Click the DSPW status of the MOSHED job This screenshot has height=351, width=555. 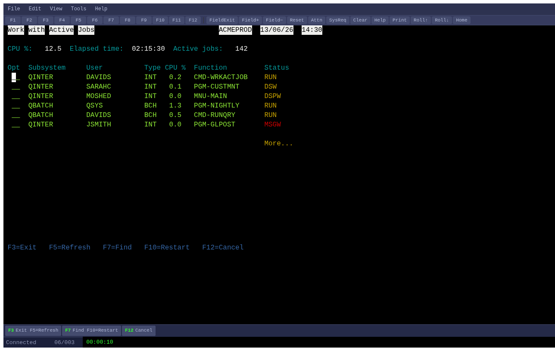point(272,96)
